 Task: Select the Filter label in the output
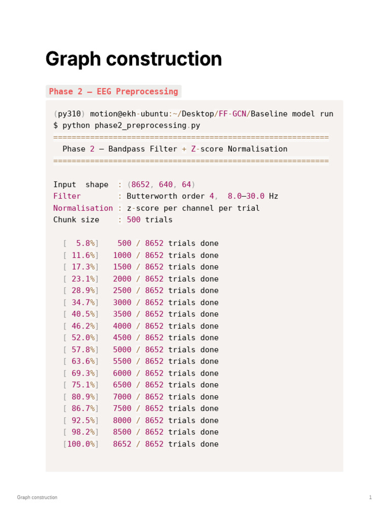[x=67, y=196]
